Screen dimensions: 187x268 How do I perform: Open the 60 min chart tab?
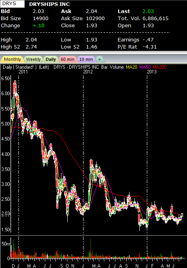click(67, 59)
